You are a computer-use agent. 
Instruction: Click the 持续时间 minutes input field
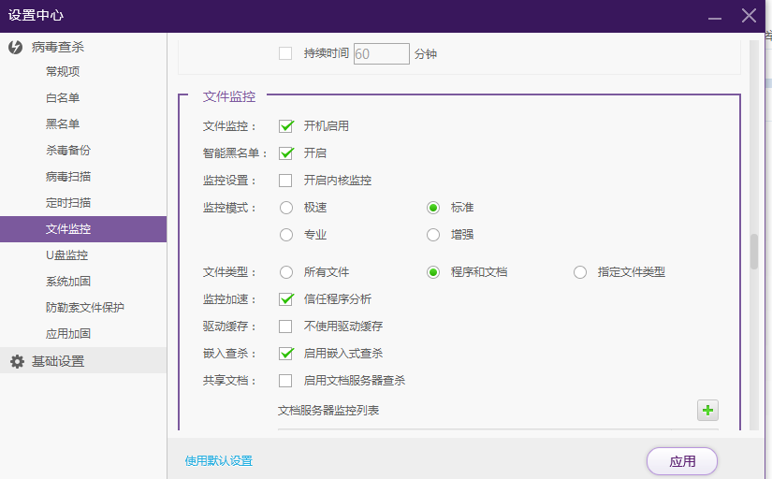tap(381, 54)
